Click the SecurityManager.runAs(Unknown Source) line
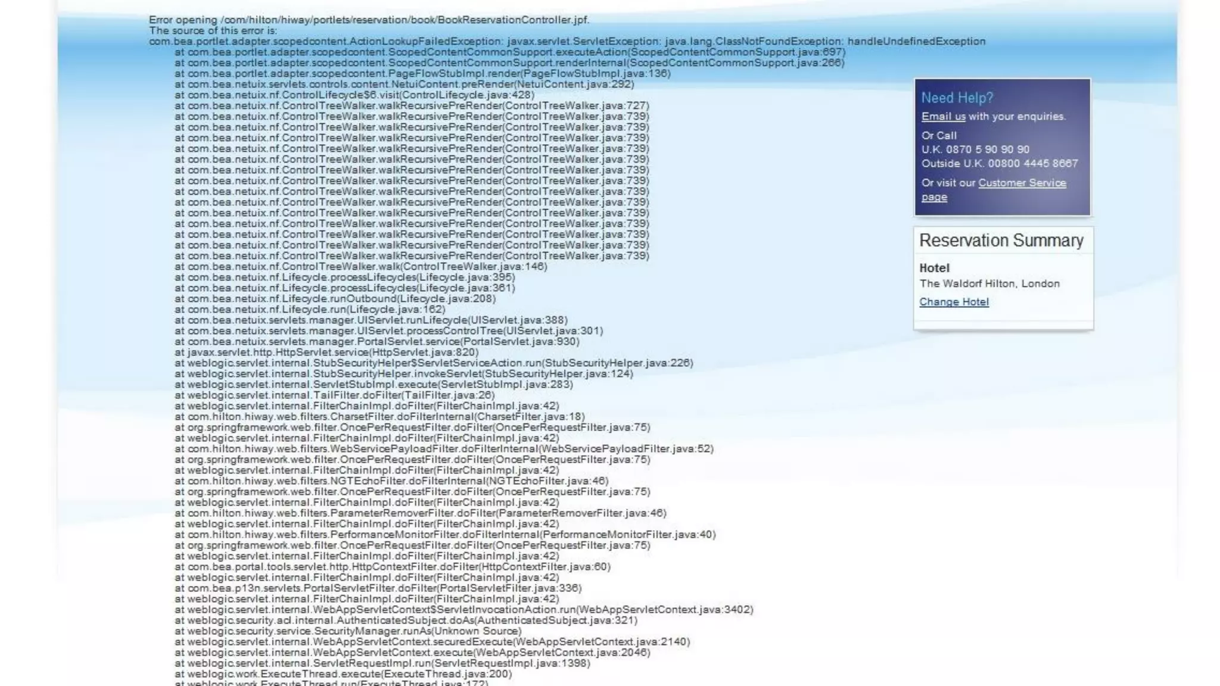 point(348,631)
